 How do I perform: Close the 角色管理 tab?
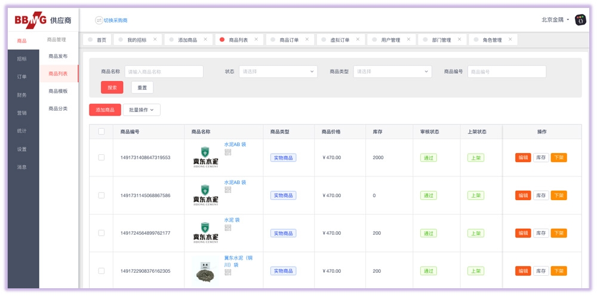tap(510, 39)
